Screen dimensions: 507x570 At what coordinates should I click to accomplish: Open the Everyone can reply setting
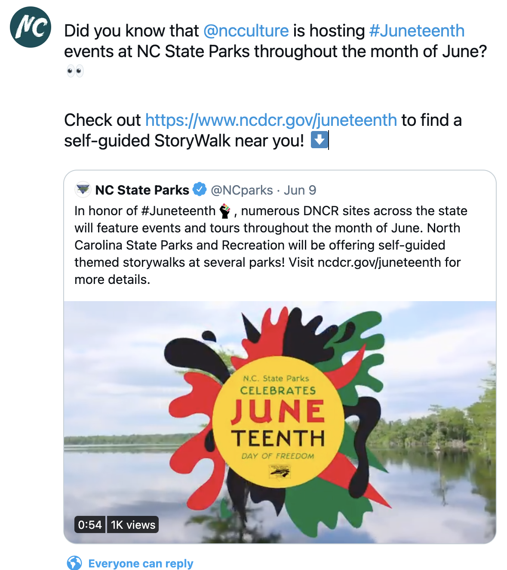pos(141,563)
